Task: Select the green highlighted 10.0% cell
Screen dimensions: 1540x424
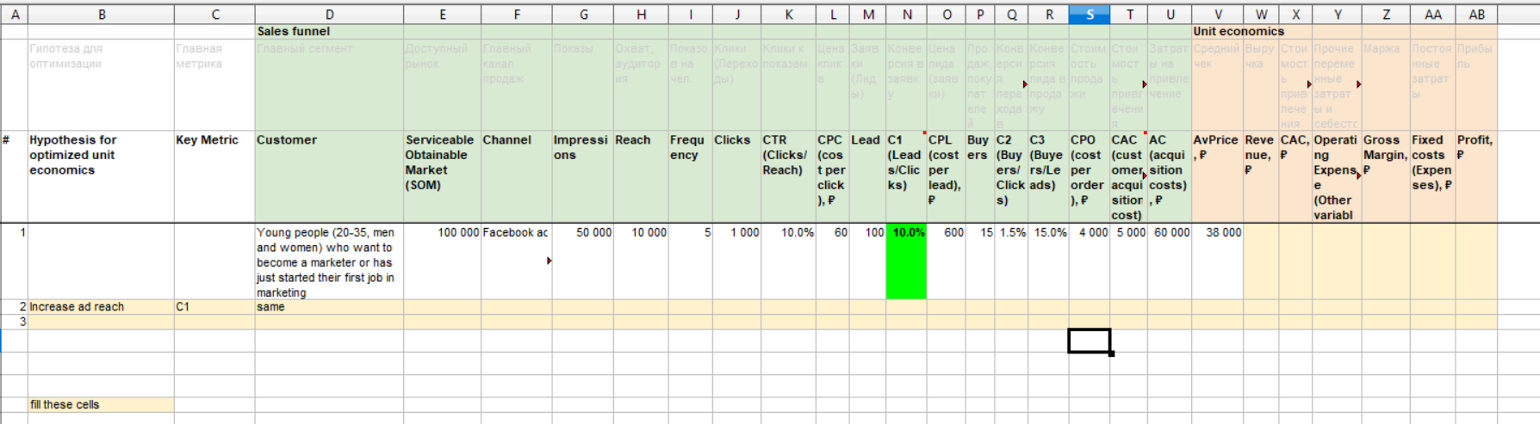Action: (x=906, y=261)
